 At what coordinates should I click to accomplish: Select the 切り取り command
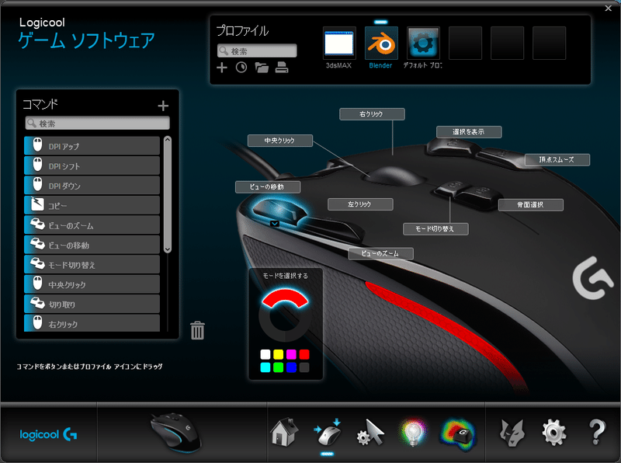tap(92, 304)
